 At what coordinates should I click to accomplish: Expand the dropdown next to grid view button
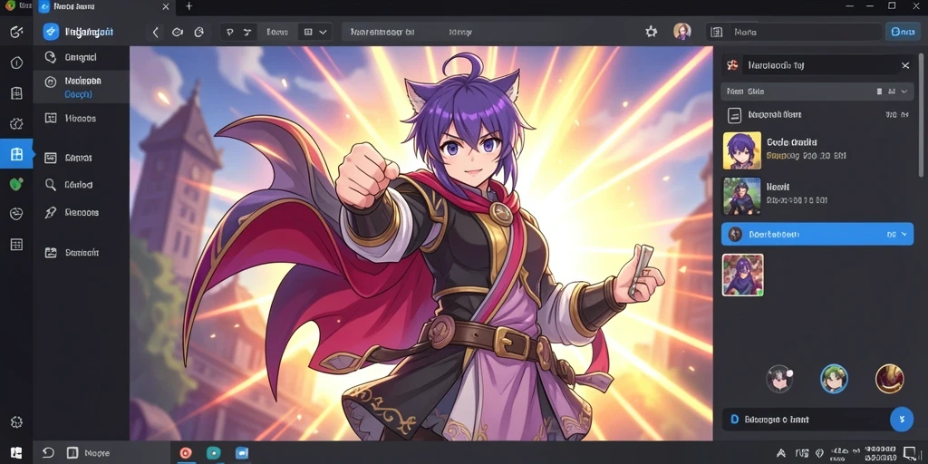tap(324, 33)
